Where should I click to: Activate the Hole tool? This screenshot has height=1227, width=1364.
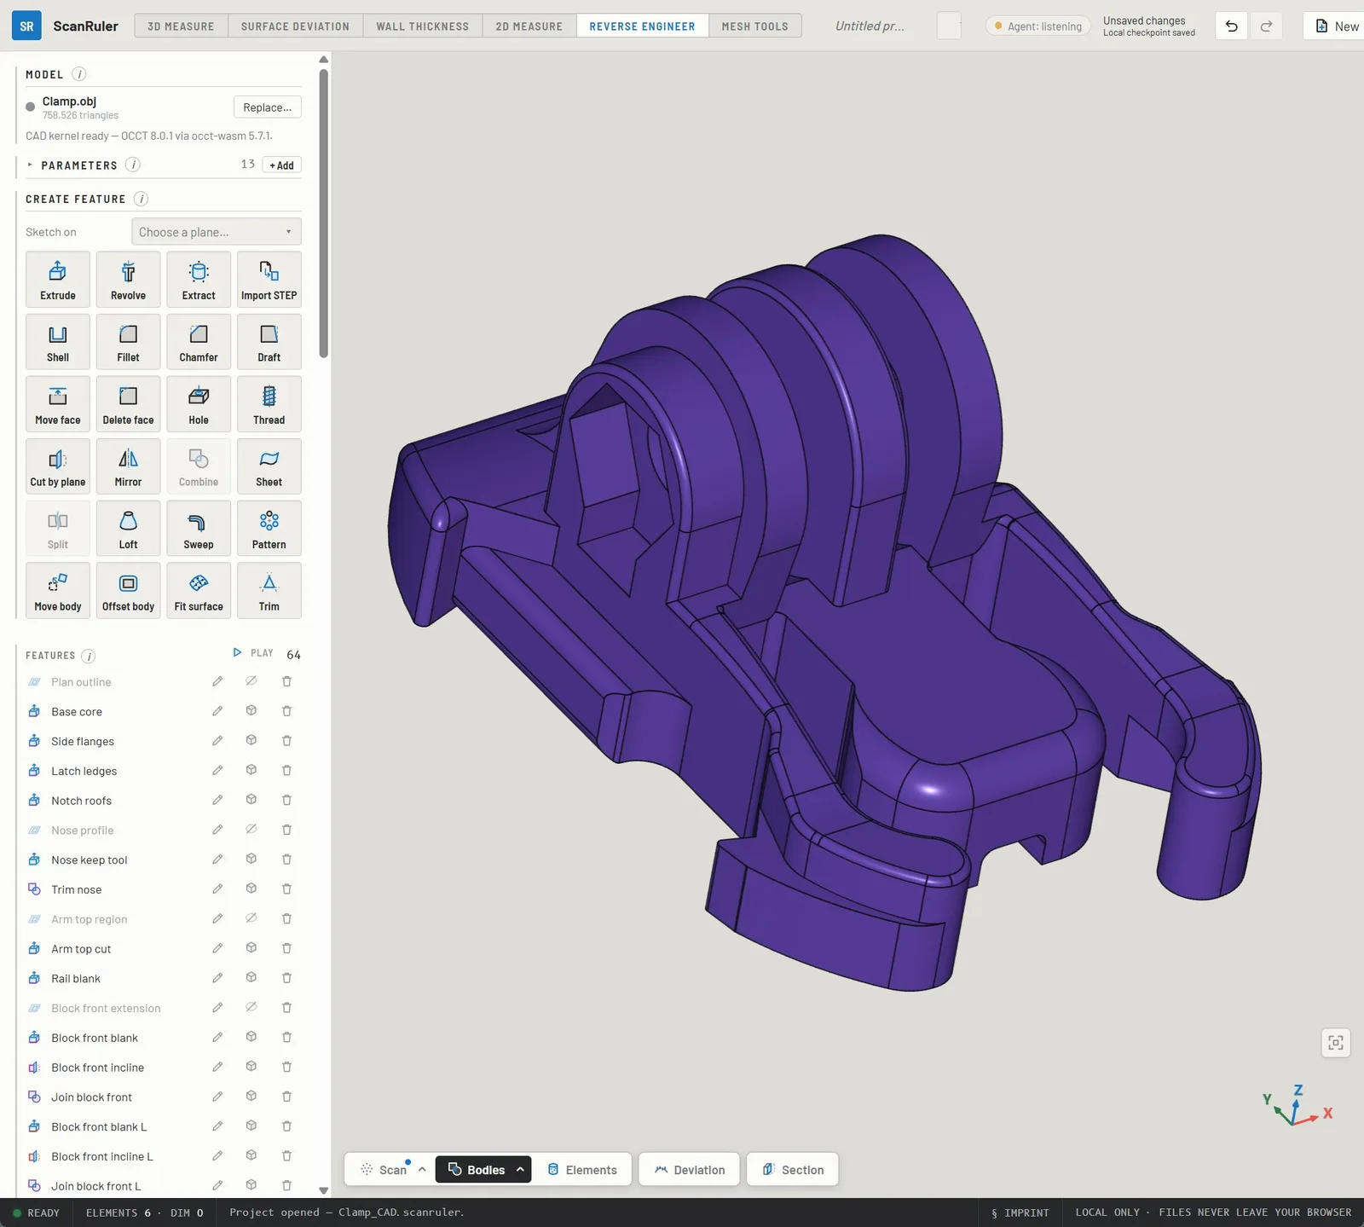pyautogui.click(x=199, y=404)
